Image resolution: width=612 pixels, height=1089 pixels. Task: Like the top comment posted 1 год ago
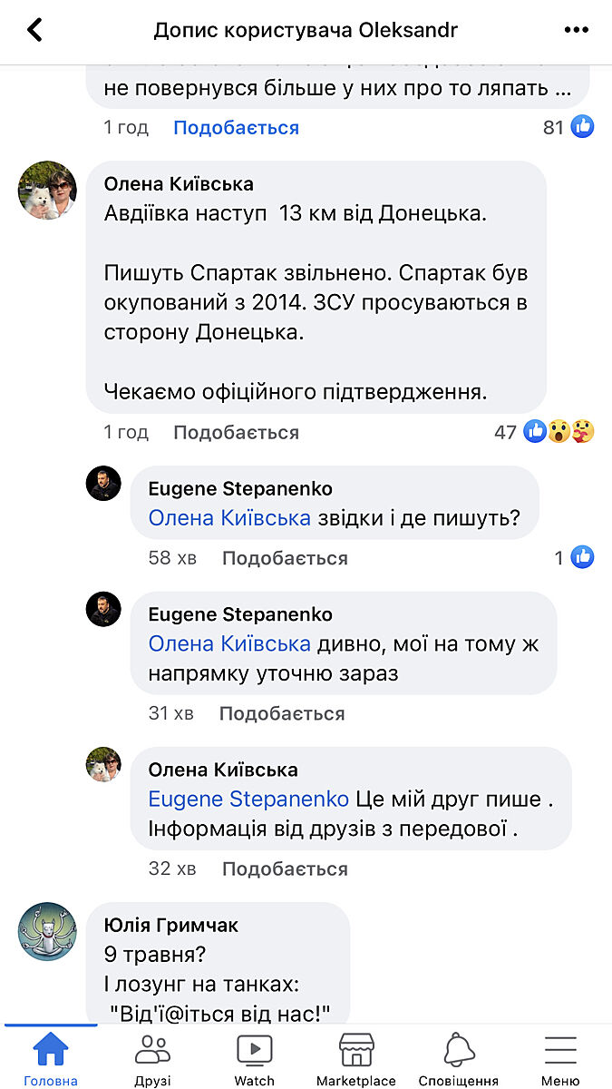point(236,128)
